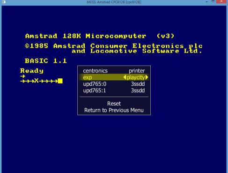Click the BASIC 1.1 text line
This screenshot has height=173, width=228.
coord(46,61)
